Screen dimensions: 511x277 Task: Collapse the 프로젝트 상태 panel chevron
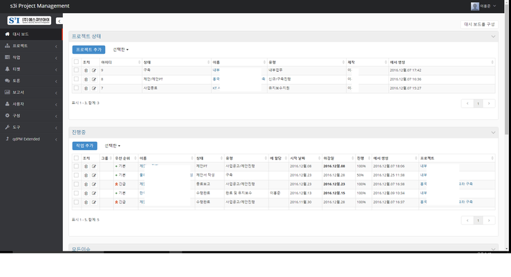click(493, 36)
